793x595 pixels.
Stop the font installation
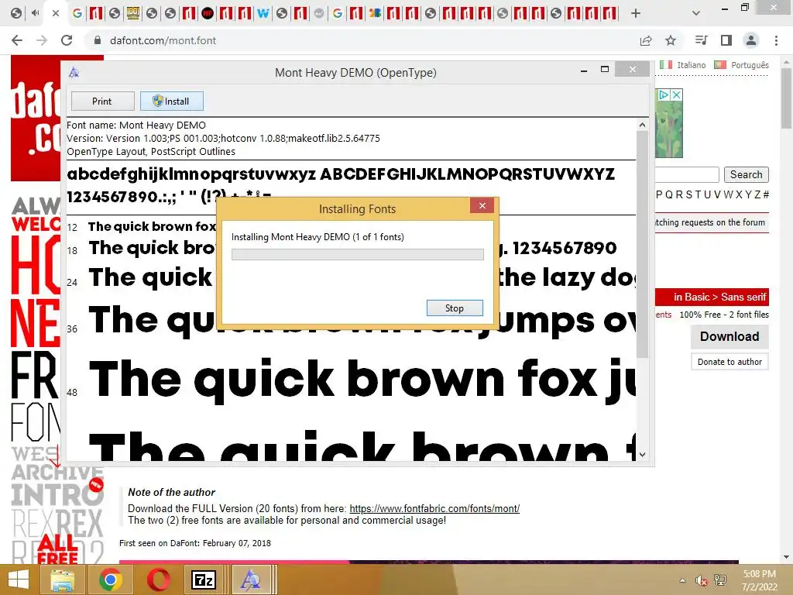(x=454, y=308)
